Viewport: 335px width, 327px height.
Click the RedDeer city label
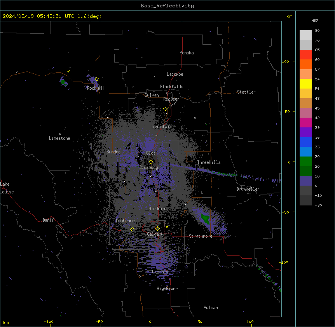pos(171,99)
